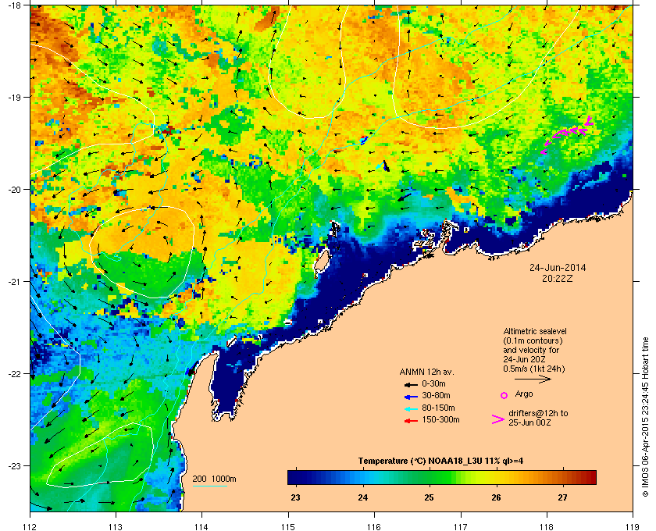Click the ANMN 12h av. heading

(x=426, y=372)
